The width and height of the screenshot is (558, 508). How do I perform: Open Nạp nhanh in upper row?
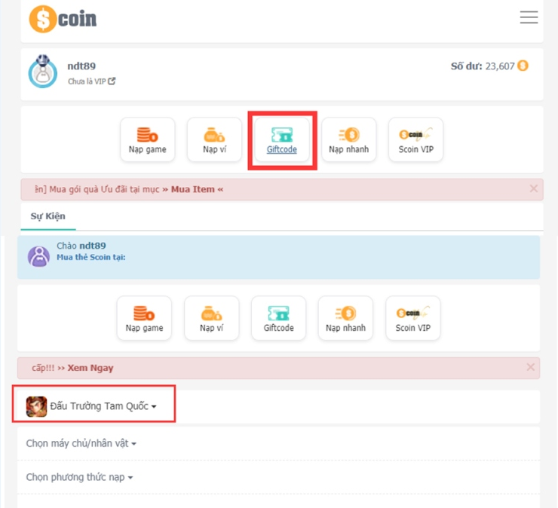(348, 139)
